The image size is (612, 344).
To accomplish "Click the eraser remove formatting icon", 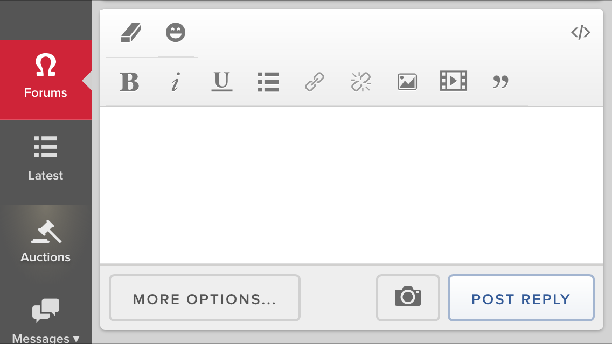I will tap(131, 33).
